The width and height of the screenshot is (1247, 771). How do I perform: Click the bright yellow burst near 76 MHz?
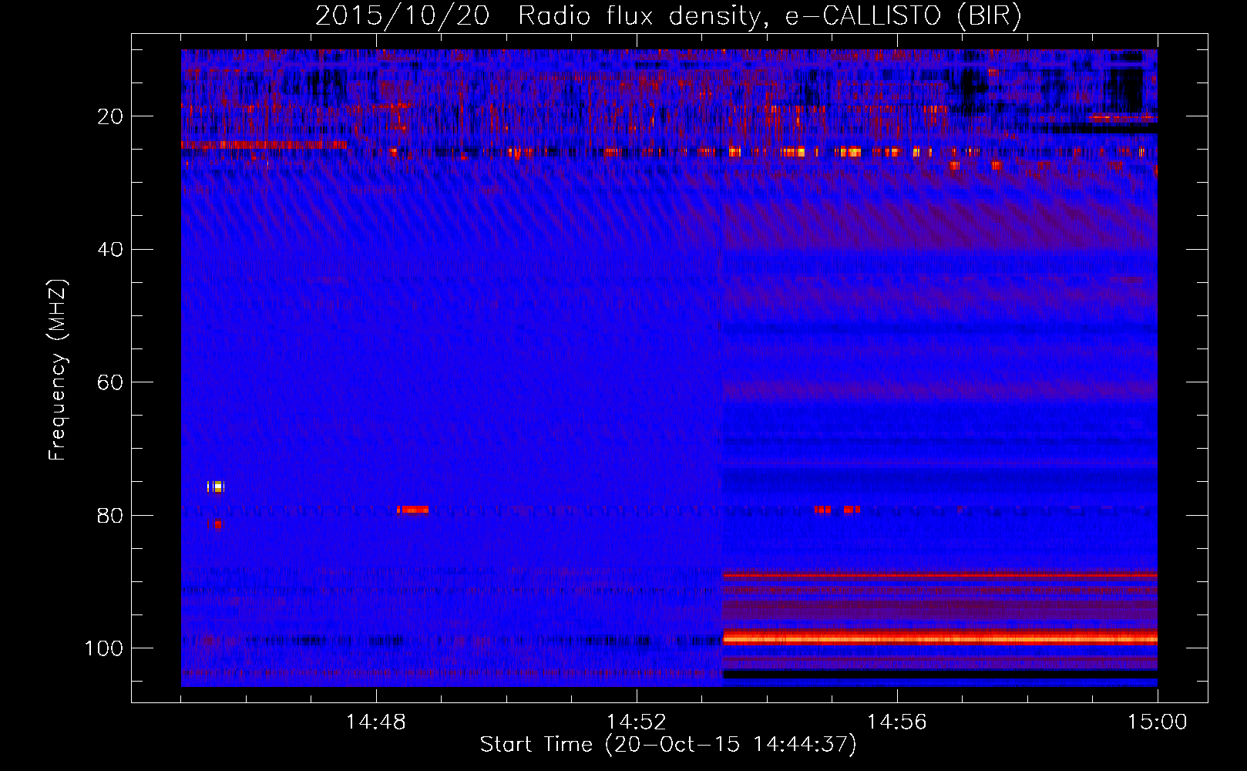(x=216, y=487)
